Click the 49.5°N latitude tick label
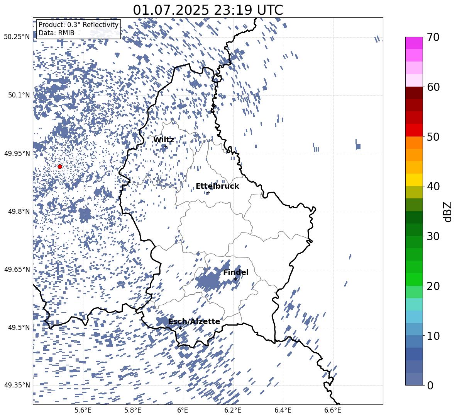This screenshot has height=418, width=457. [x=19, y=327]
